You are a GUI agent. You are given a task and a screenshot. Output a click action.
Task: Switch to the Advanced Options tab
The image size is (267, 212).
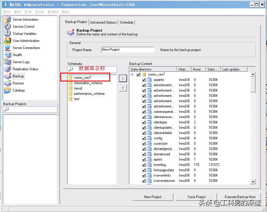pos(103,22)
